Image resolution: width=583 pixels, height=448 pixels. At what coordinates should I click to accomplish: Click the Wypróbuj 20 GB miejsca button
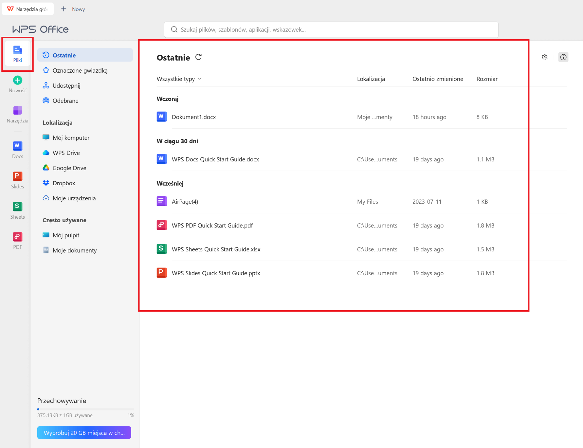point(84,432)
